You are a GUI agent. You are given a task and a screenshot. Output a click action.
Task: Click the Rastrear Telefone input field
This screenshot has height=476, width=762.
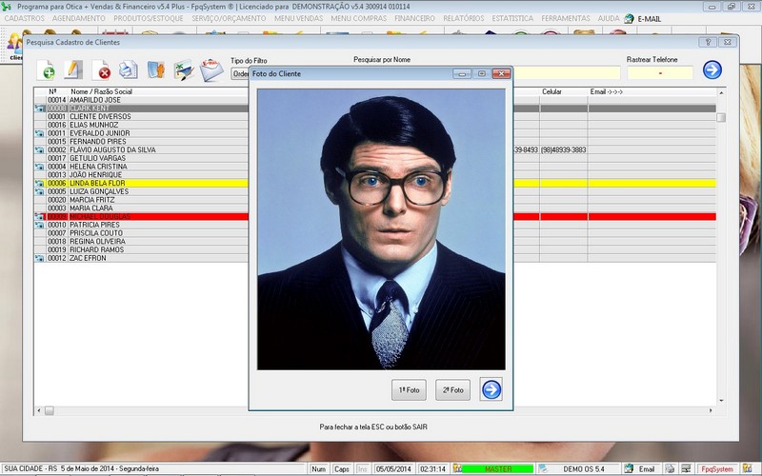(x=659, y=73)
